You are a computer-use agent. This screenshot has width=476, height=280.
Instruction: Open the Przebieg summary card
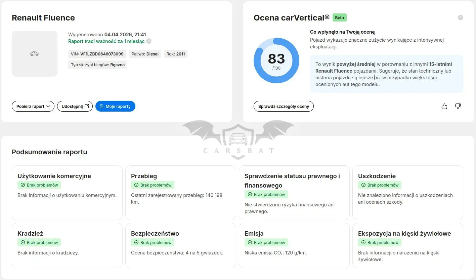tap(181, 193)
